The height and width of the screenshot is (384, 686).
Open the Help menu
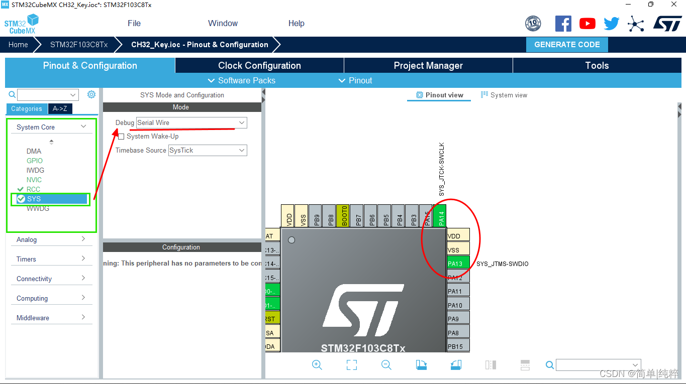(296, 23)
